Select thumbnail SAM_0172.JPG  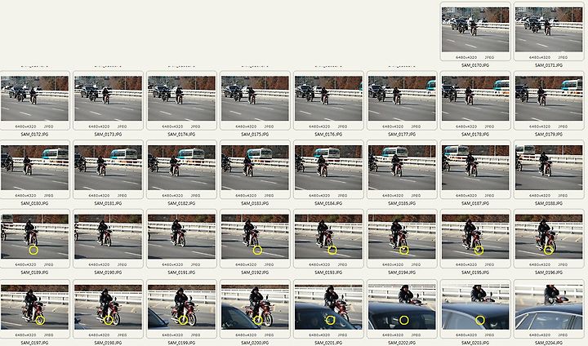[x=34, y=99]
